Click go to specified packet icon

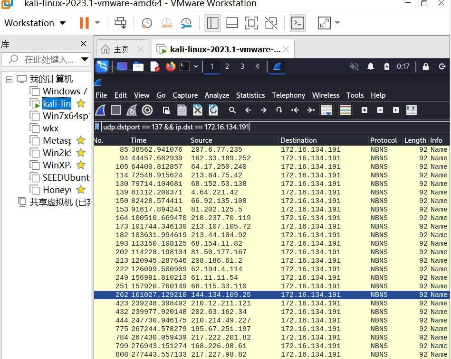[x=279, y=110]
